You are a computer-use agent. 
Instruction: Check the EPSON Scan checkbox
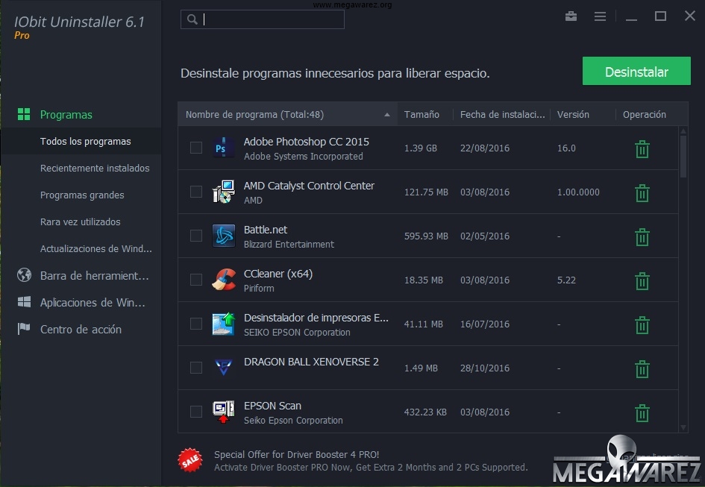pyautogui.click(x=196, y=412)
